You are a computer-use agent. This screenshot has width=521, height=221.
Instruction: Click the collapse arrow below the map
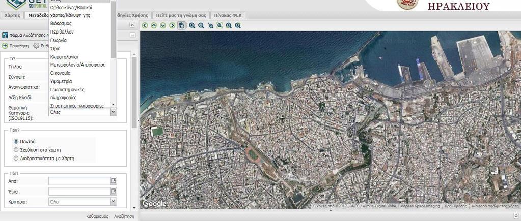[331, 210]
